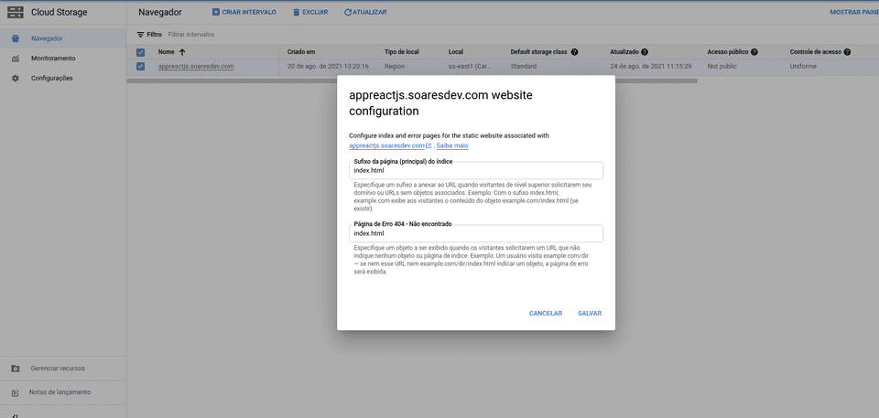Open Monitoramento chart icon in sidebar
879x418 pixels.
coord(16,59)
